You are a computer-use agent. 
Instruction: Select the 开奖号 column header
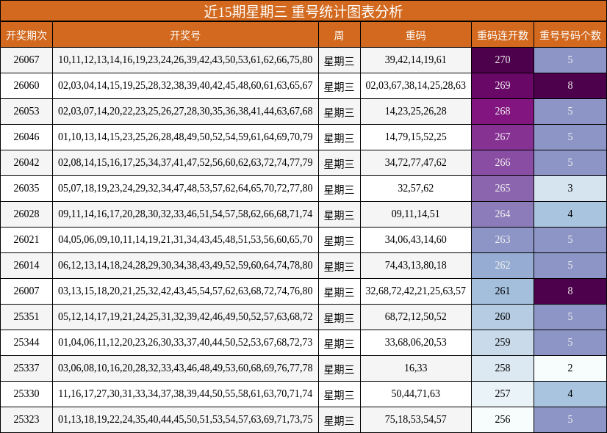click(186, 33)
